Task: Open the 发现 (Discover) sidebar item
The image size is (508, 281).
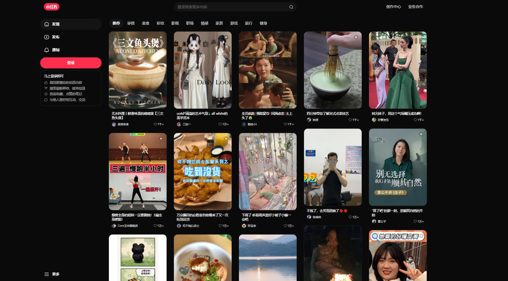Action: coord(71,24)
